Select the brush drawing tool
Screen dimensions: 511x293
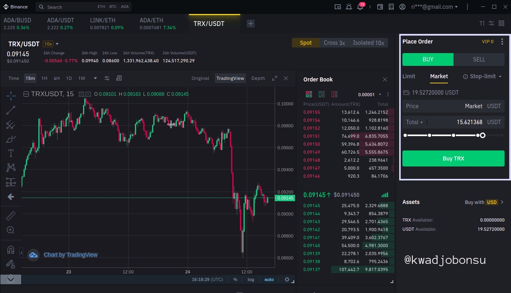(x=11, y=139)
